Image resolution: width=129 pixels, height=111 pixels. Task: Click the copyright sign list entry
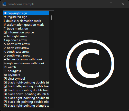click(26, 13)
